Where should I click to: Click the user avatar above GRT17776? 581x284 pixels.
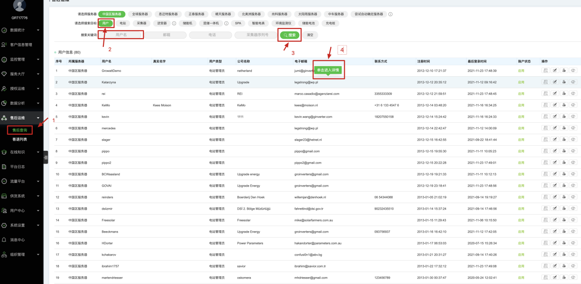coord(19,5)
